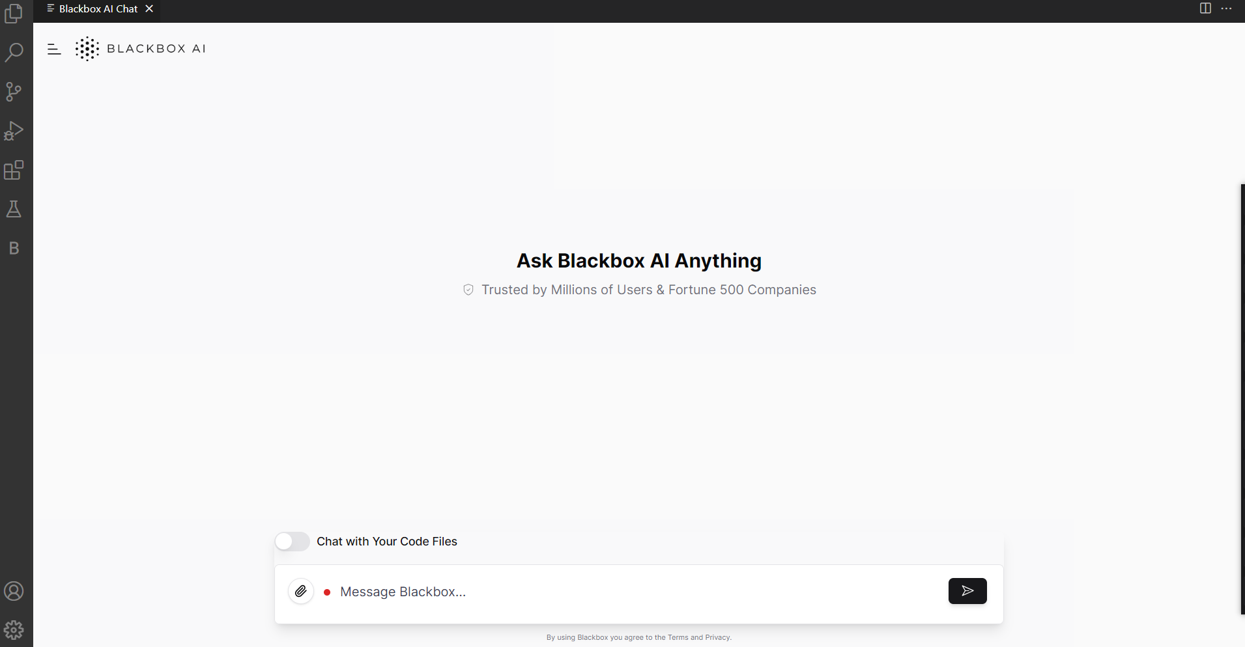The image size is (1245, 647).
Task: Focus the Message Blackbox input field
Action: pyautogui.click(x=638, y=592)
